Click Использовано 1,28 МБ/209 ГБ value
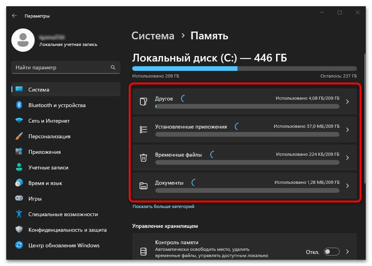This screenshot has height=266, width=372. coord(307,182)
